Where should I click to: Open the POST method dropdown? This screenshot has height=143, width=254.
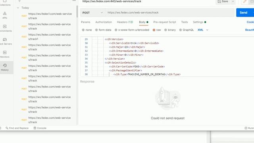92,13
